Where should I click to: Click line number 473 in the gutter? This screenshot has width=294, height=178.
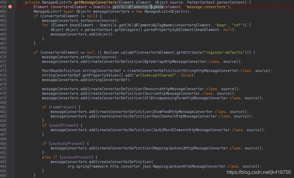click(x=3, y=71)
